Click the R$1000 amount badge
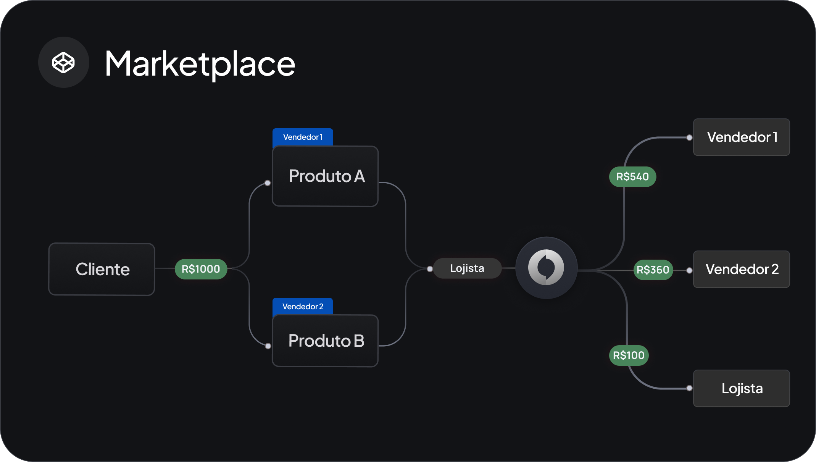 [x=201, y=269]
